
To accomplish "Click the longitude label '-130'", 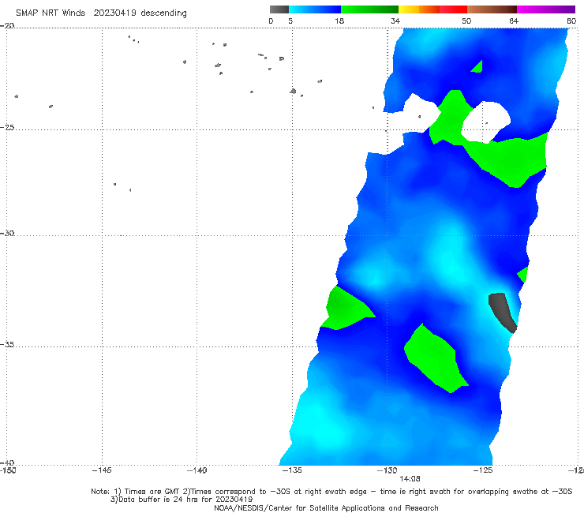I will click(x=387, y=470).
